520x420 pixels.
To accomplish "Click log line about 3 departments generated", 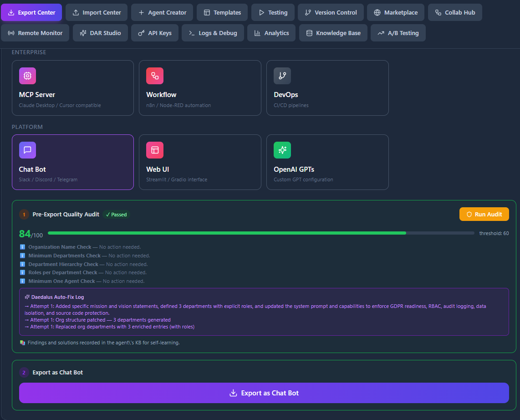I will pyautogui.click(x=98, y=320).
